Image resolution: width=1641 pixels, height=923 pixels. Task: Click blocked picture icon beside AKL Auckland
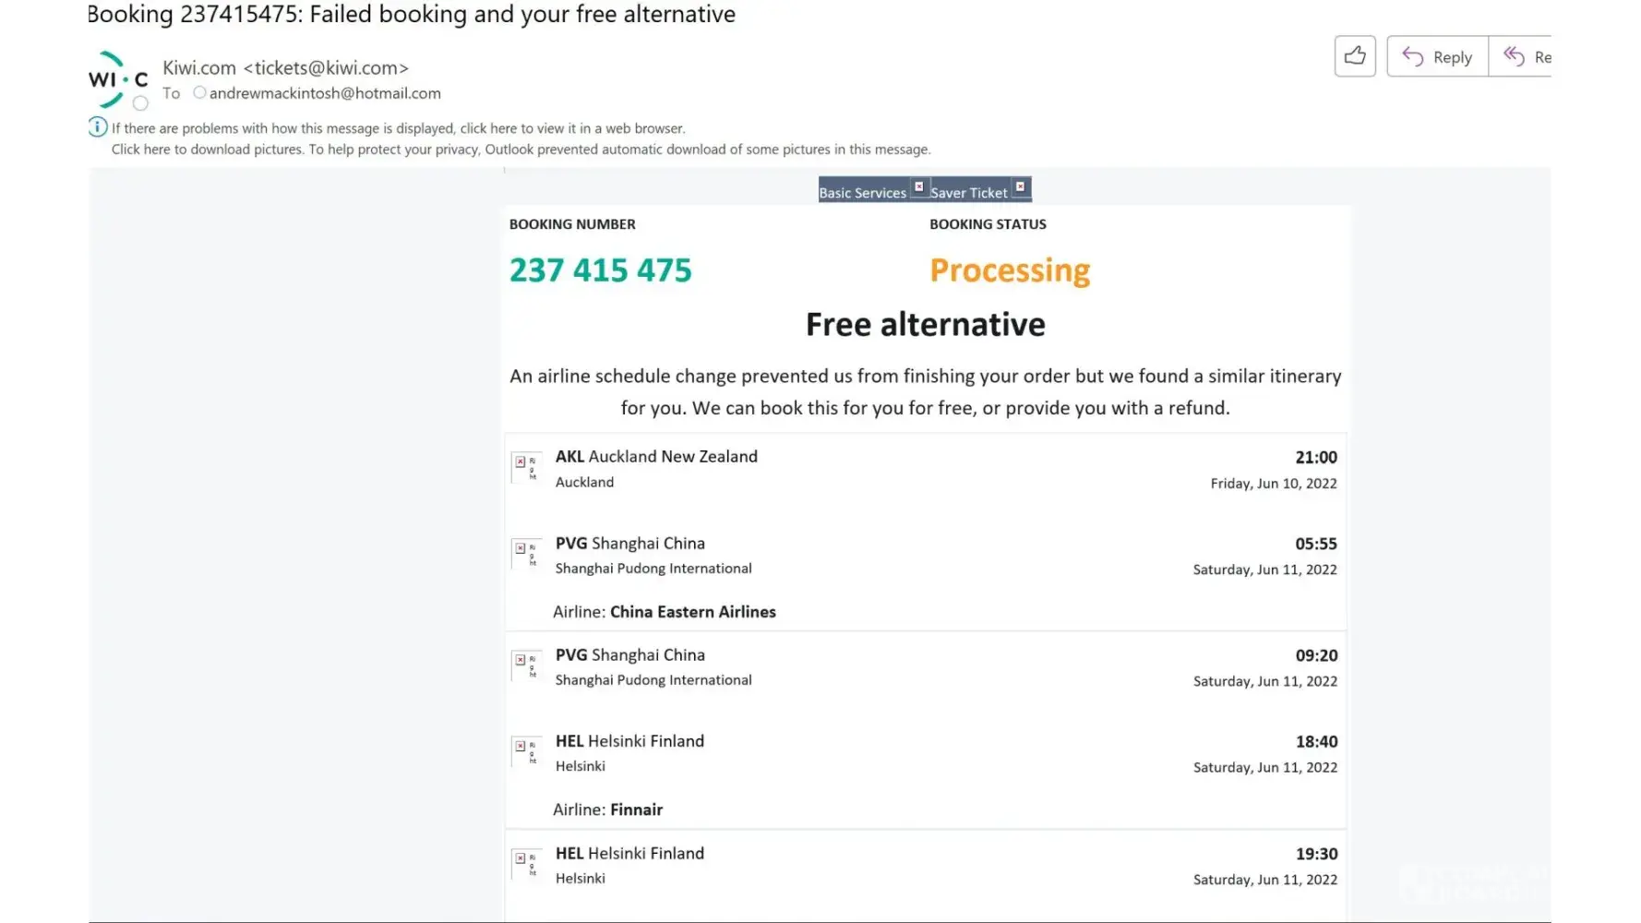[526, 467]
